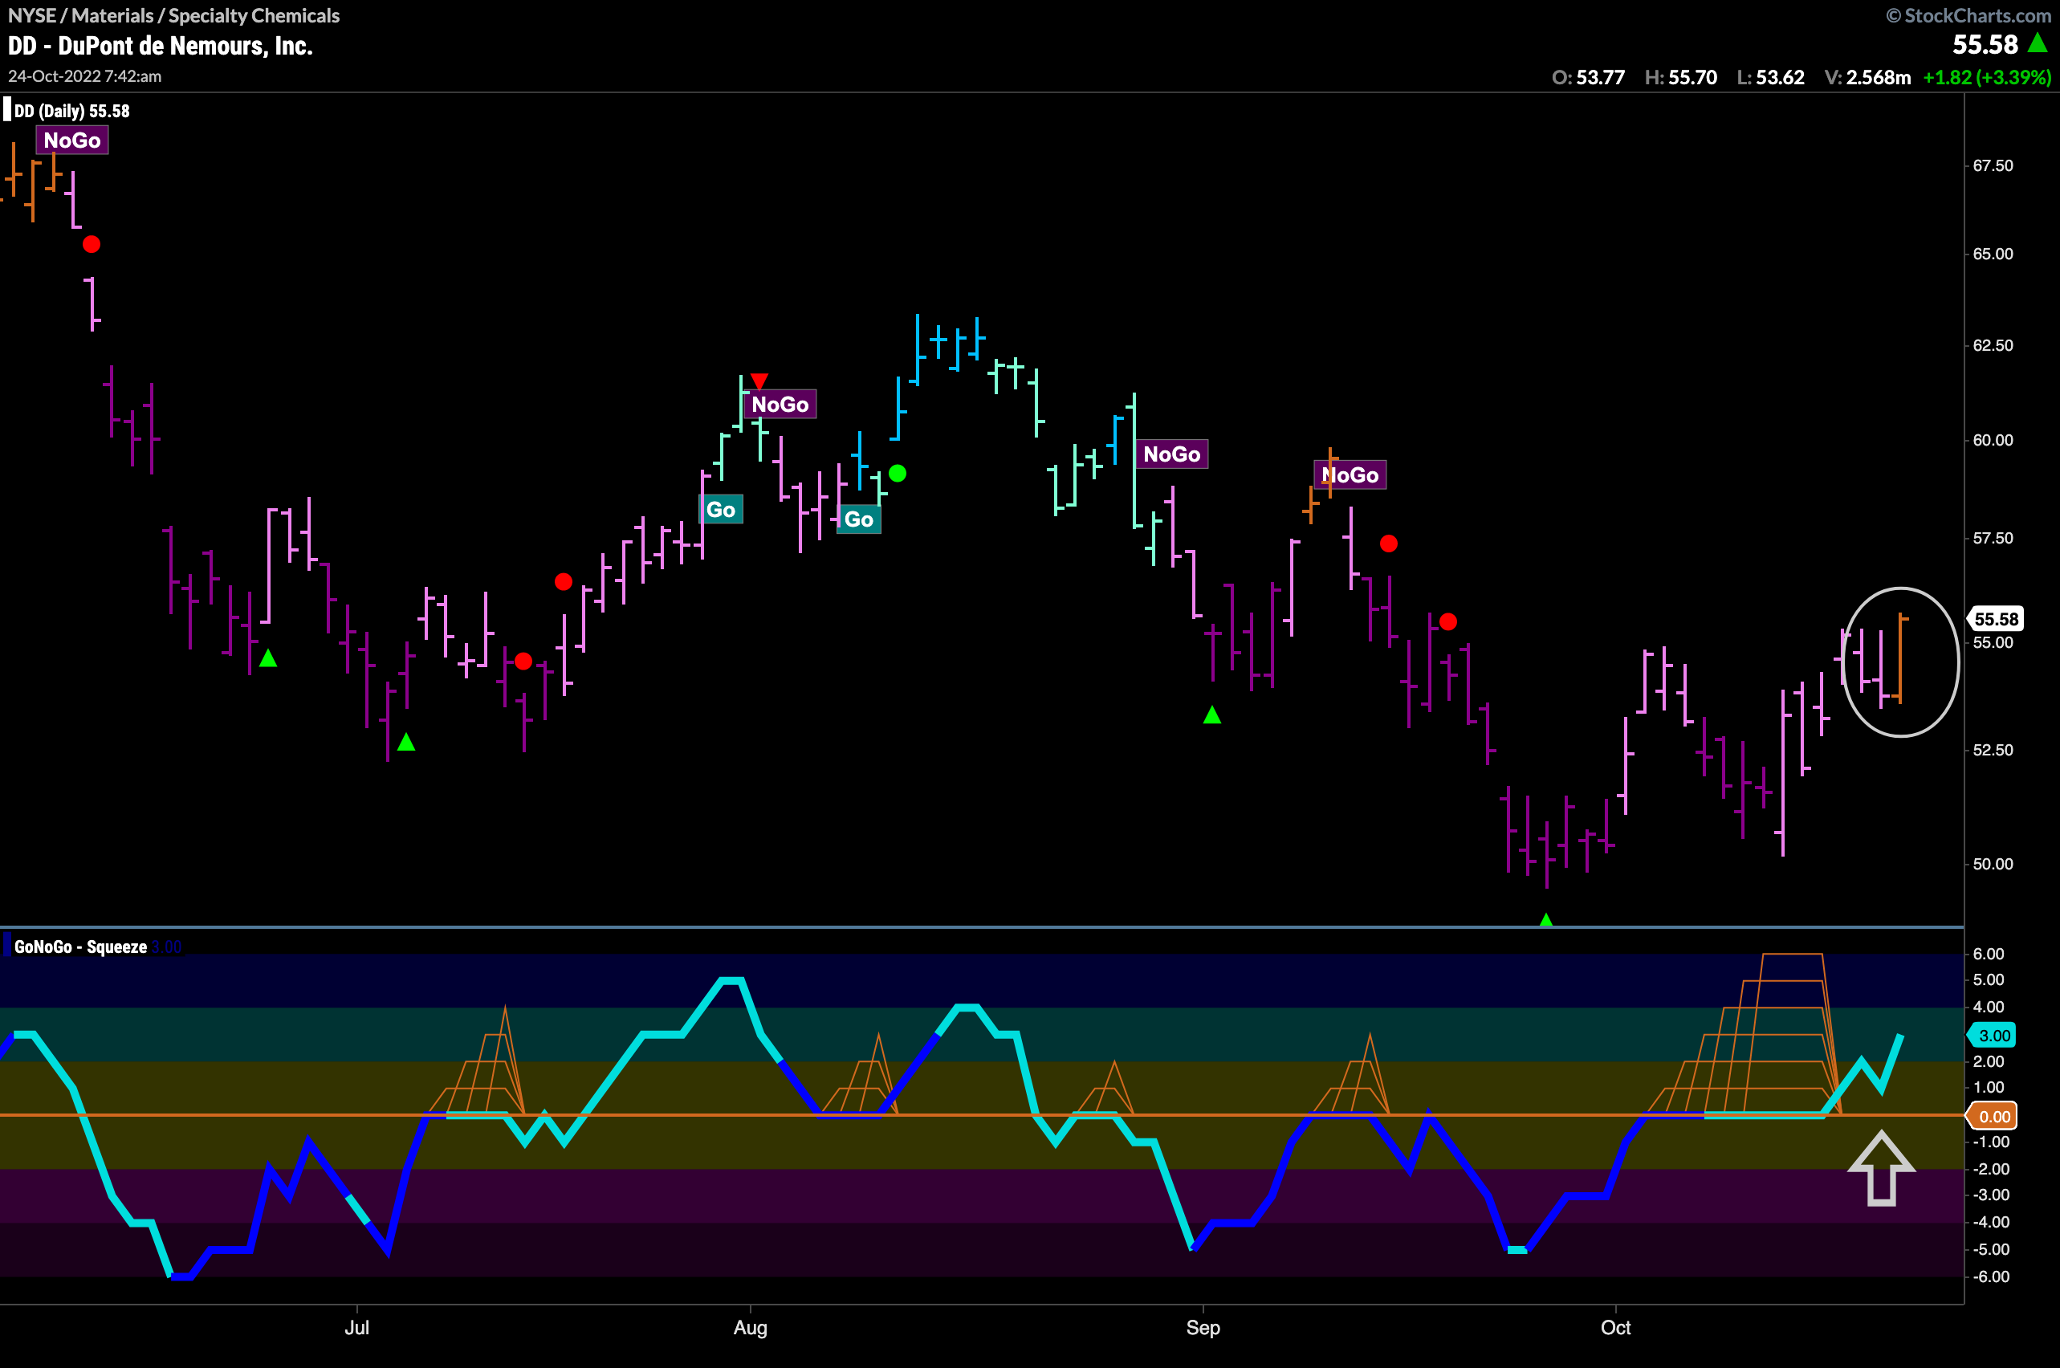Click the red dot right of September NoGo
The height and width of the screenshot is (1368, 2060).
(x=1389, y=544)
